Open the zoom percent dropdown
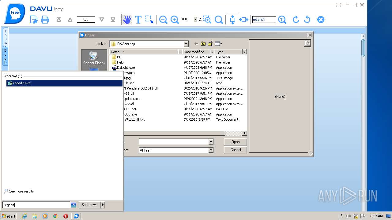 (x=195, y=19)
